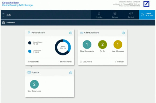
Task: Click the Dashboard grid icon
Action: 3,22
